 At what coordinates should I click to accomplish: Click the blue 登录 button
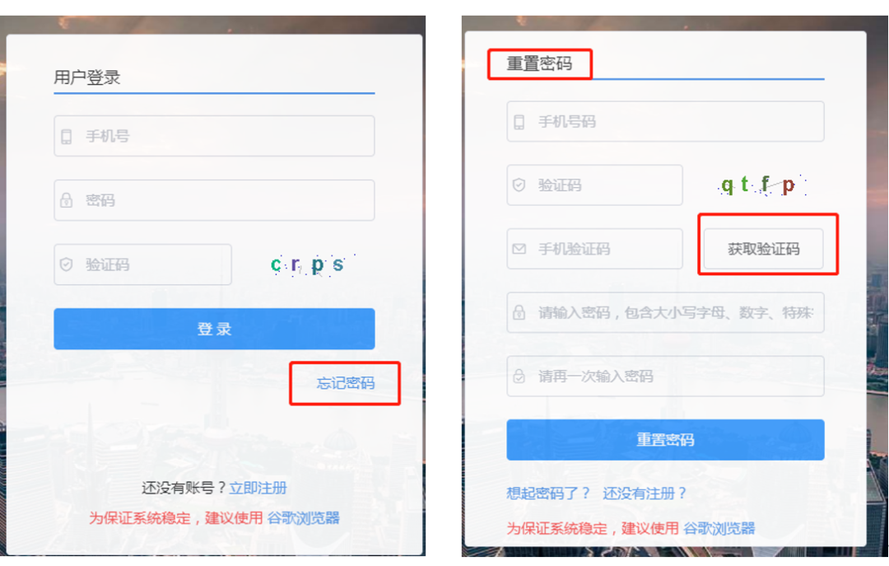pyautogui.click(x=214, y=329)
